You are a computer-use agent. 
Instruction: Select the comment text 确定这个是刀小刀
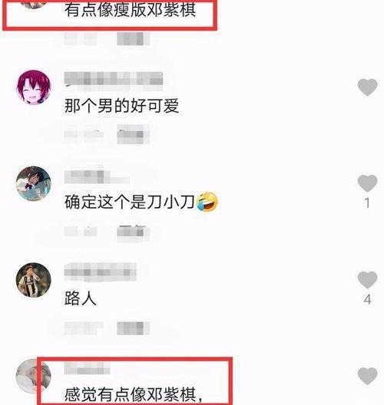[129, 202]
